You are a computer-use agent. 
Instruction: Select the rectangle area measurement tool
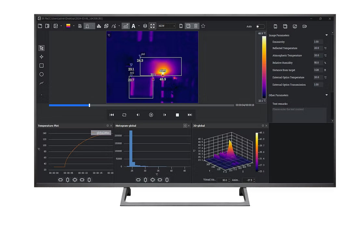pyautogui.click(x=42, y=65)
